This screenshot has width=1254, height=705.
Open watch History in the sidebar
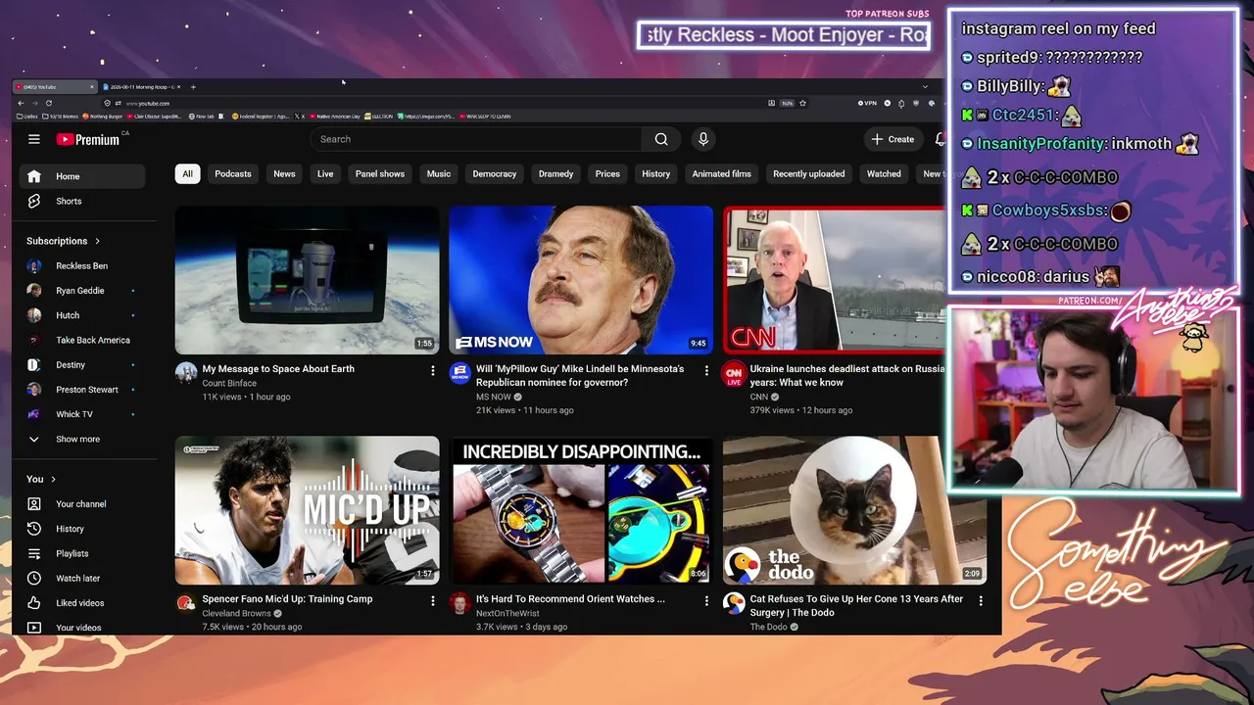[81, 529]
